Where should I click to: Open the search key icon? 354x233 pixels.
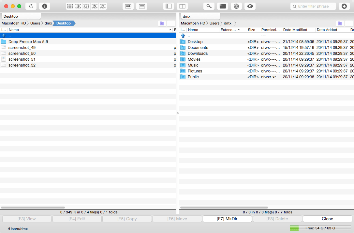(x=209, y=6)
